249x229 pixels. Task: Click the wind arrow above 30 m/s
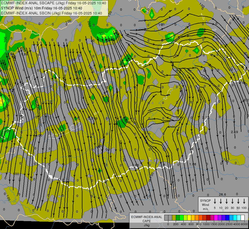click(x=232, y=201)
